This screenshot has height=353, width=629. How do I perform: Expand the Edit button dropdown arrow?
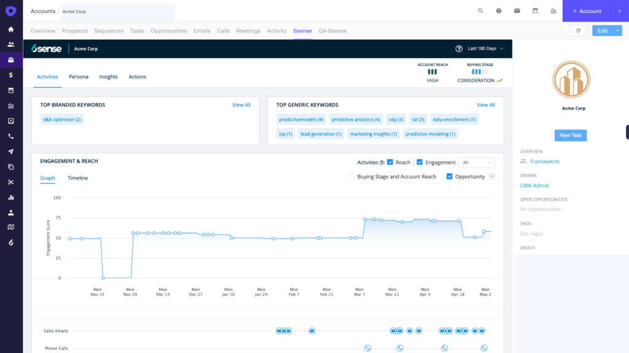617,29
